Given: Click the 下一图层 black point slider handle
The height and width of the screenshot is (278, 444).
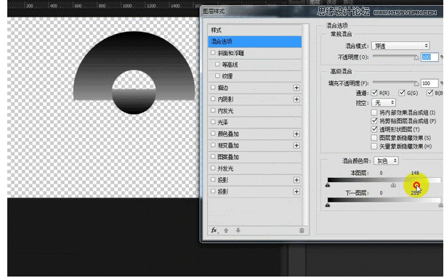Looking at the screenshot, I should [328, 205].
